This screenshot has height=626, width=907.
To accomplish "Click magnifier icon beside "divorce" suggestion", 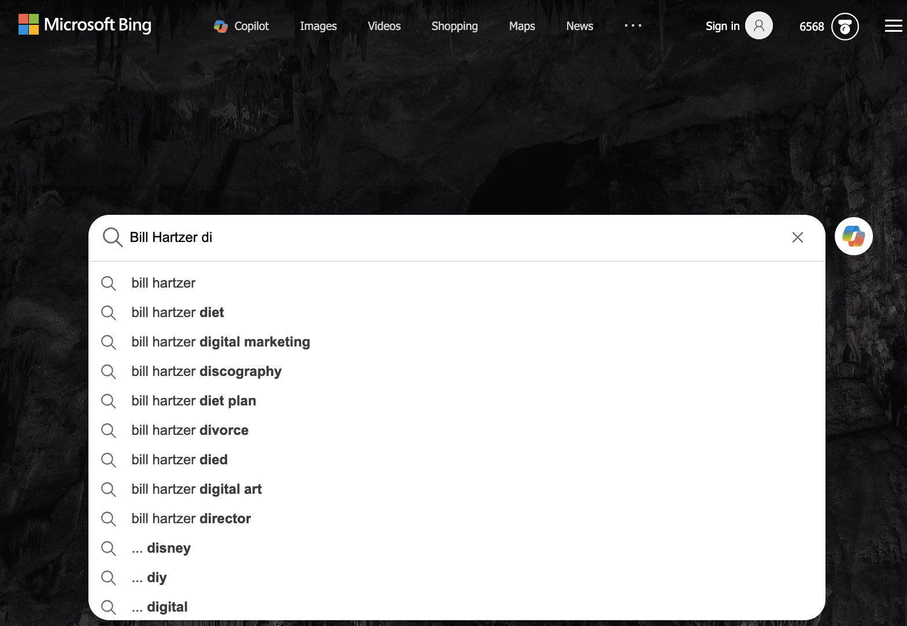I will [x=109, y=430].
